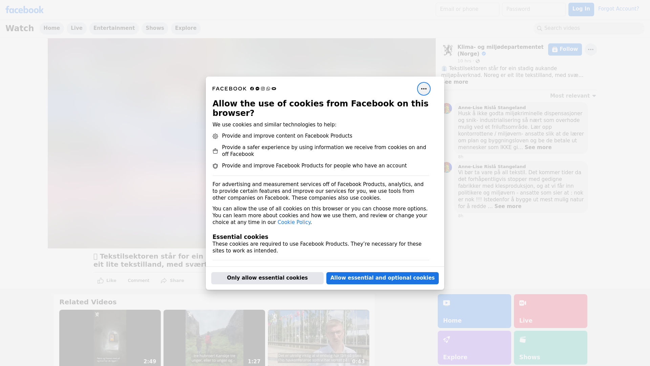Viewport: 650px width, 366px height.
Task: Open the Shows tile with clapperboard icon
Action: point(550,347)
